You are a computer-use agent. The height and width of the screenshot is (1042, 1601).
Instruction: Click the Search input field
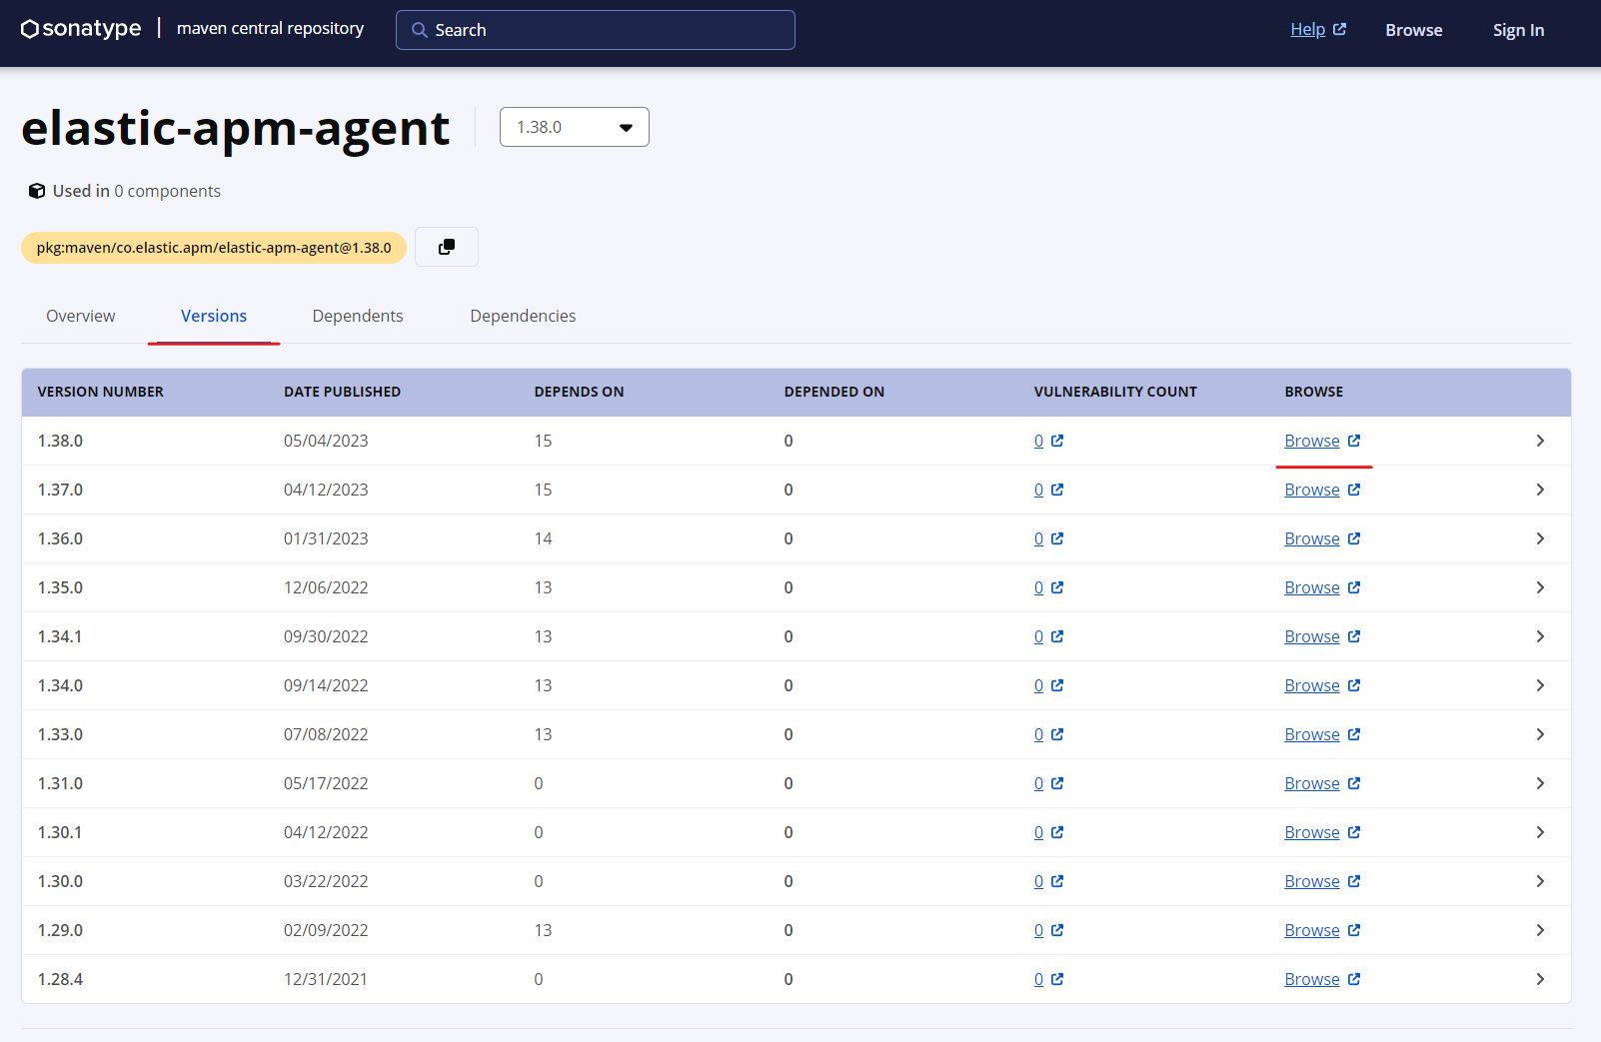[596, 30]
